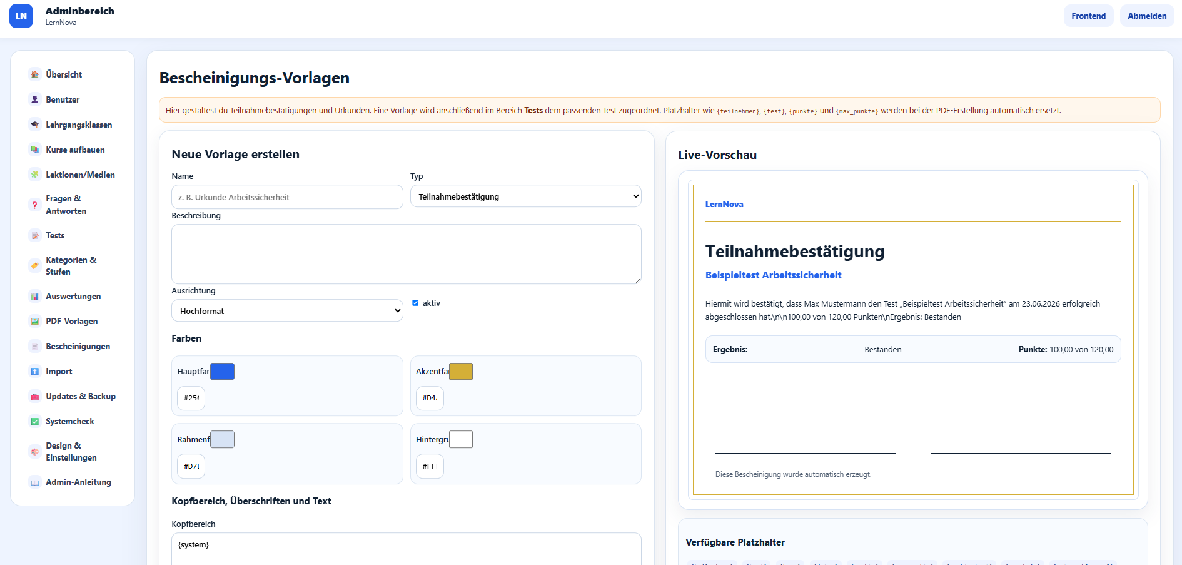Open the Akzentfarbe gold color picker
The height and width of the screenshot is (565, 1182).
point(461,371)
